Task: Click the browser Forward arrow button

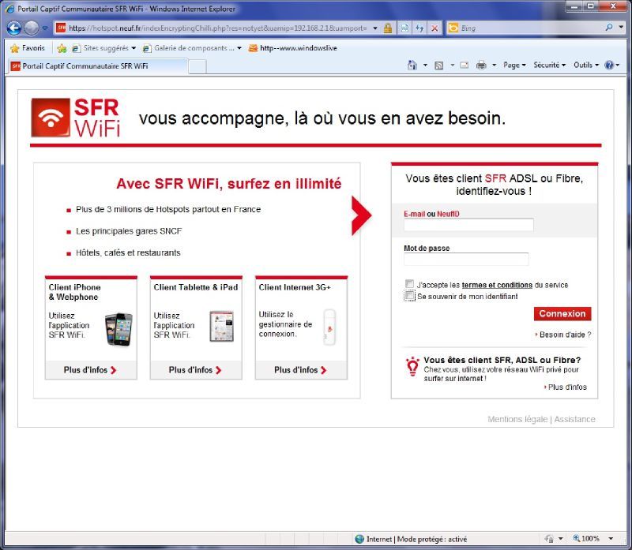Action: [32, 28]
